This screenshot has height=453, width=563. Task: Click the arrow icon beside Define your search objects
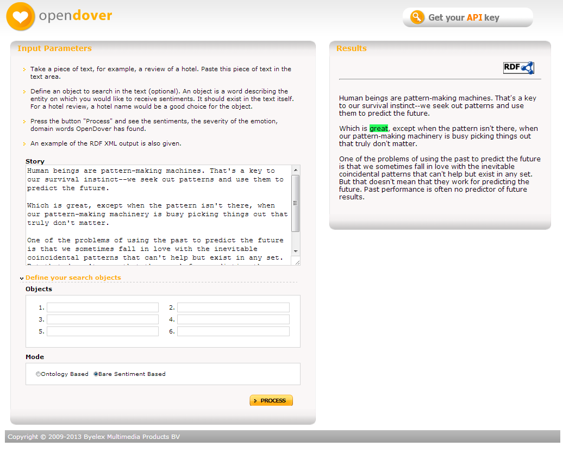click(22, 278)
